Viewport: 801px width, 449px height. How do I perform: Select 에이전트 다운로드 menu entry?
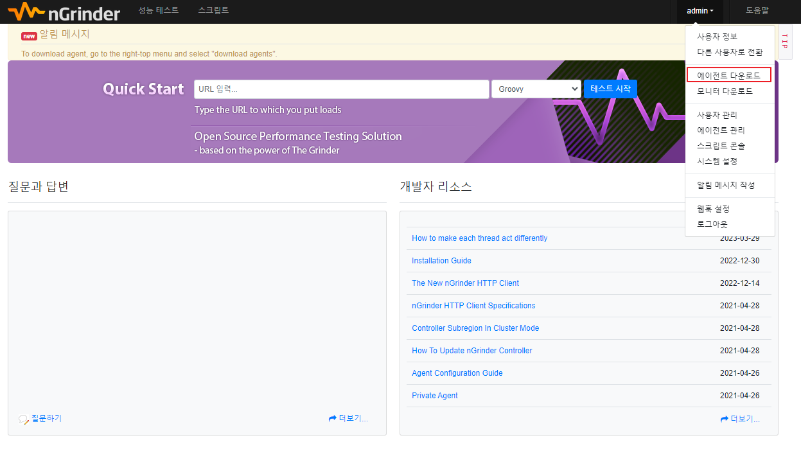click(730, 76)
